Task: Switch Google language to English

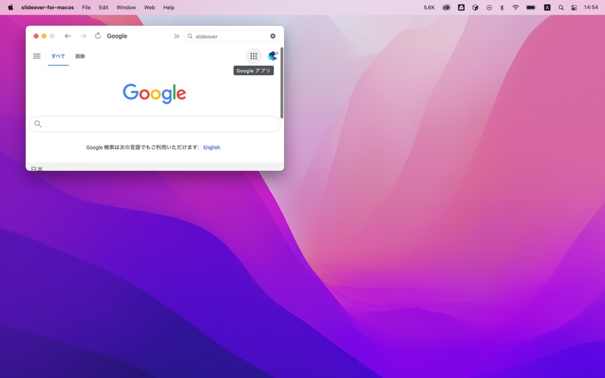Action: (211, 148)
